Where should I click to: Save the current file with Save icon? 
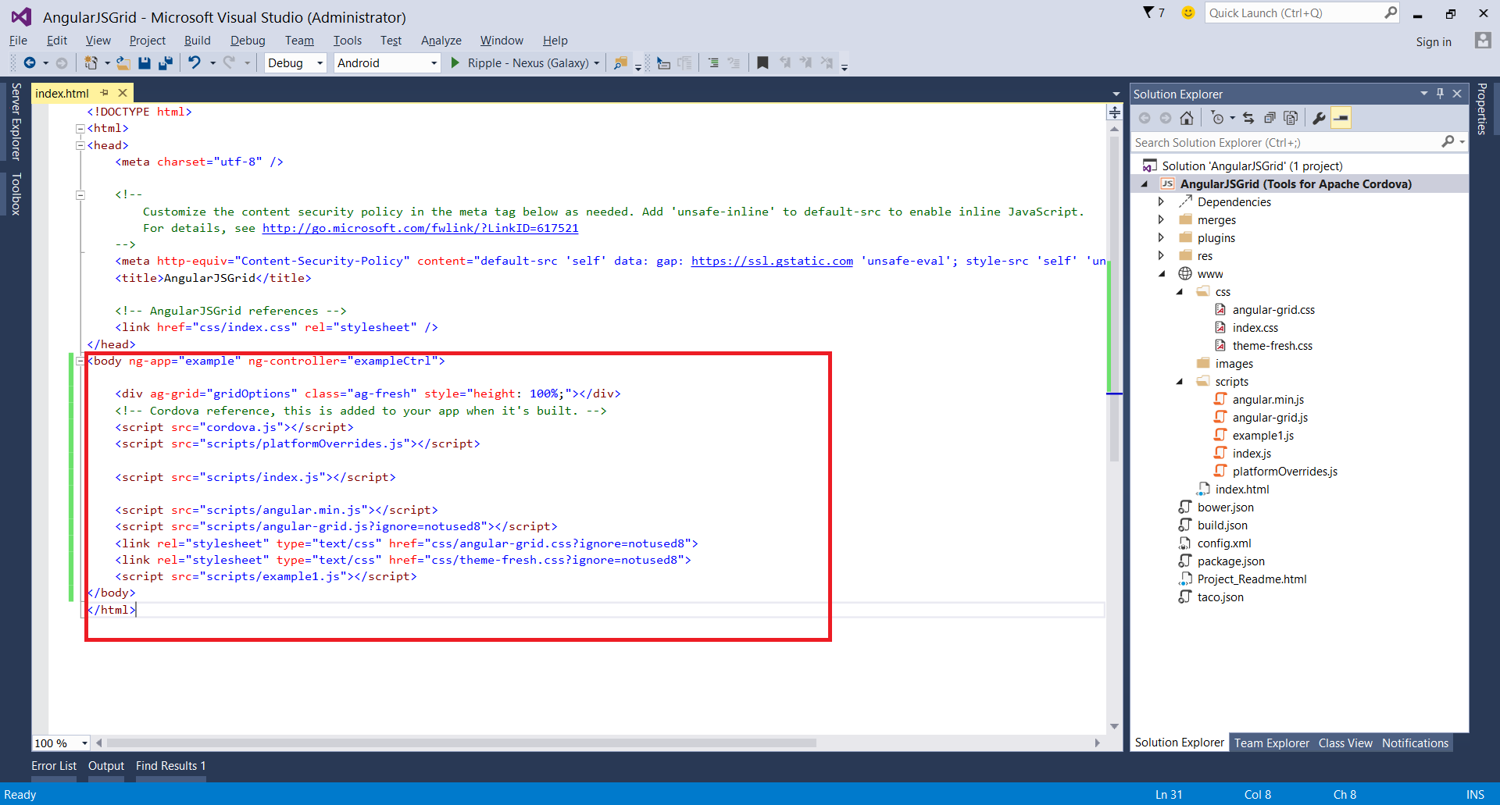[x=145, y=63]
